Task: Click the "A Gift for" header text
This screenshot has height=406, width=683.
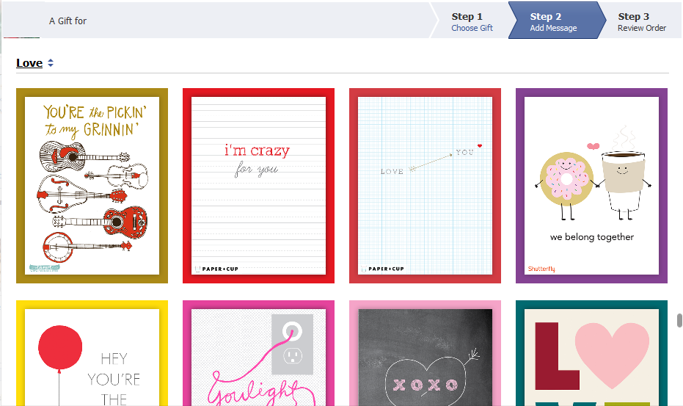Action: [67, 21]
